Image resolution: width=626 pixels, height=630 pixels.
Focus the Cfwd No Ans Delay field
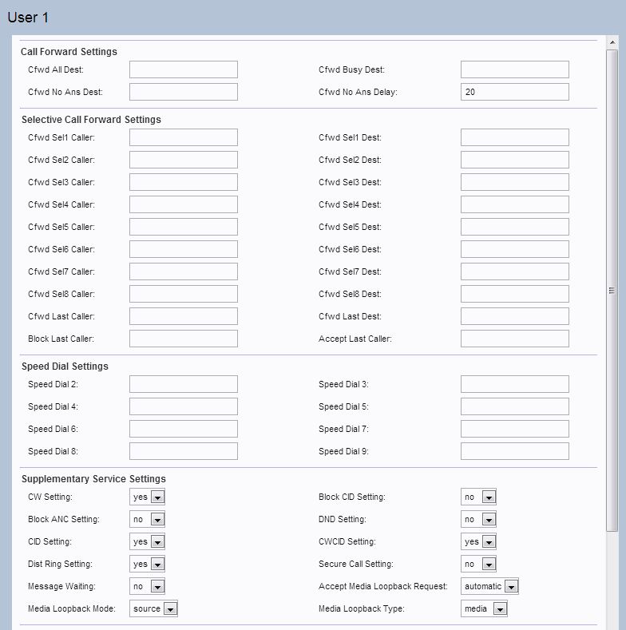515,92
